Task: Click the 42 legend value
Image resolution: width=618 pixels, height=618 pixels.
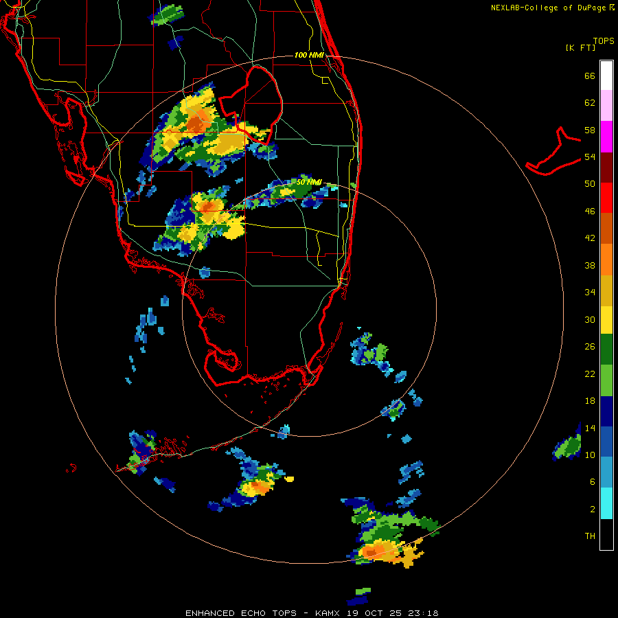Action: 590,238
